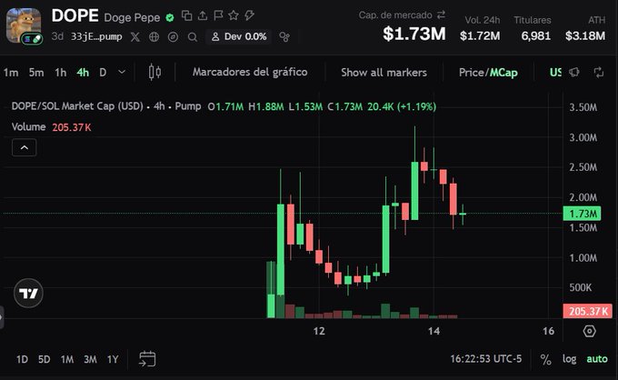Click the Vol. 24h $1.72M stat

tap(480, 28)
